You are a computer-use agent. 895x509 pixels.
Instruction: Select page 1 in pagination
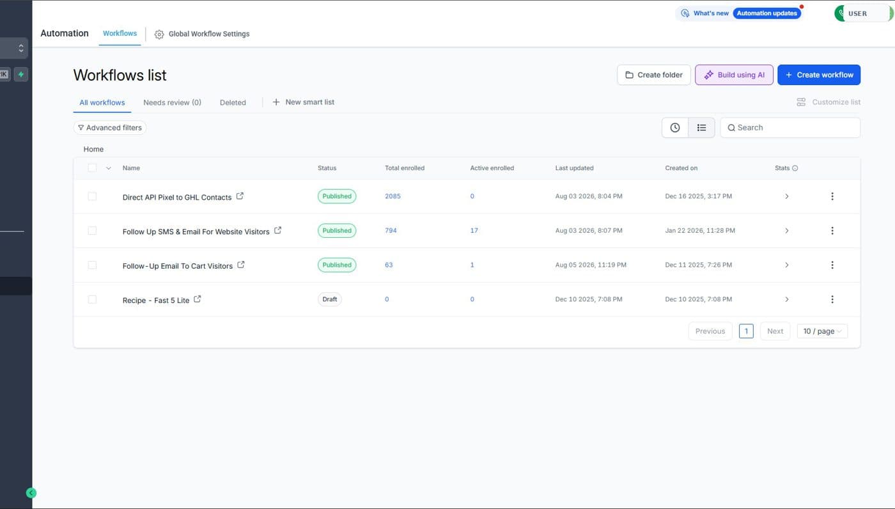746,331
